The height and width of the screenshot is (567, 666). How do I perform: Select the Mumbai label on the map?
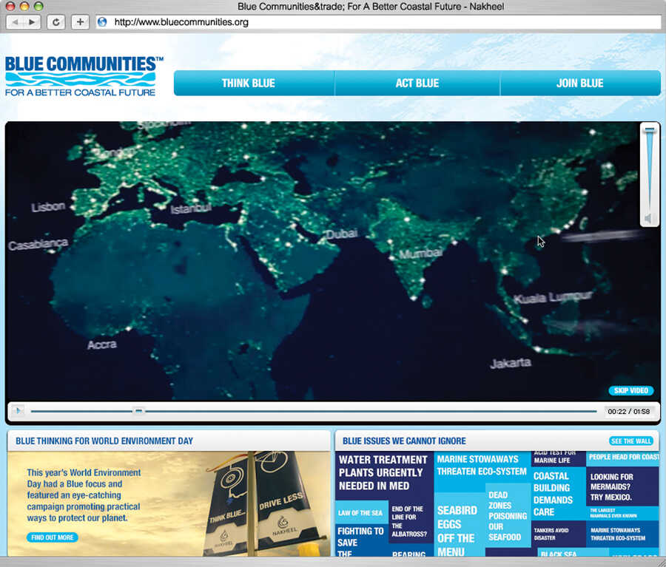(x=420, y=254)
